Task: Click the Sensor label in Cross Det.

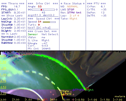Action: 33,34
